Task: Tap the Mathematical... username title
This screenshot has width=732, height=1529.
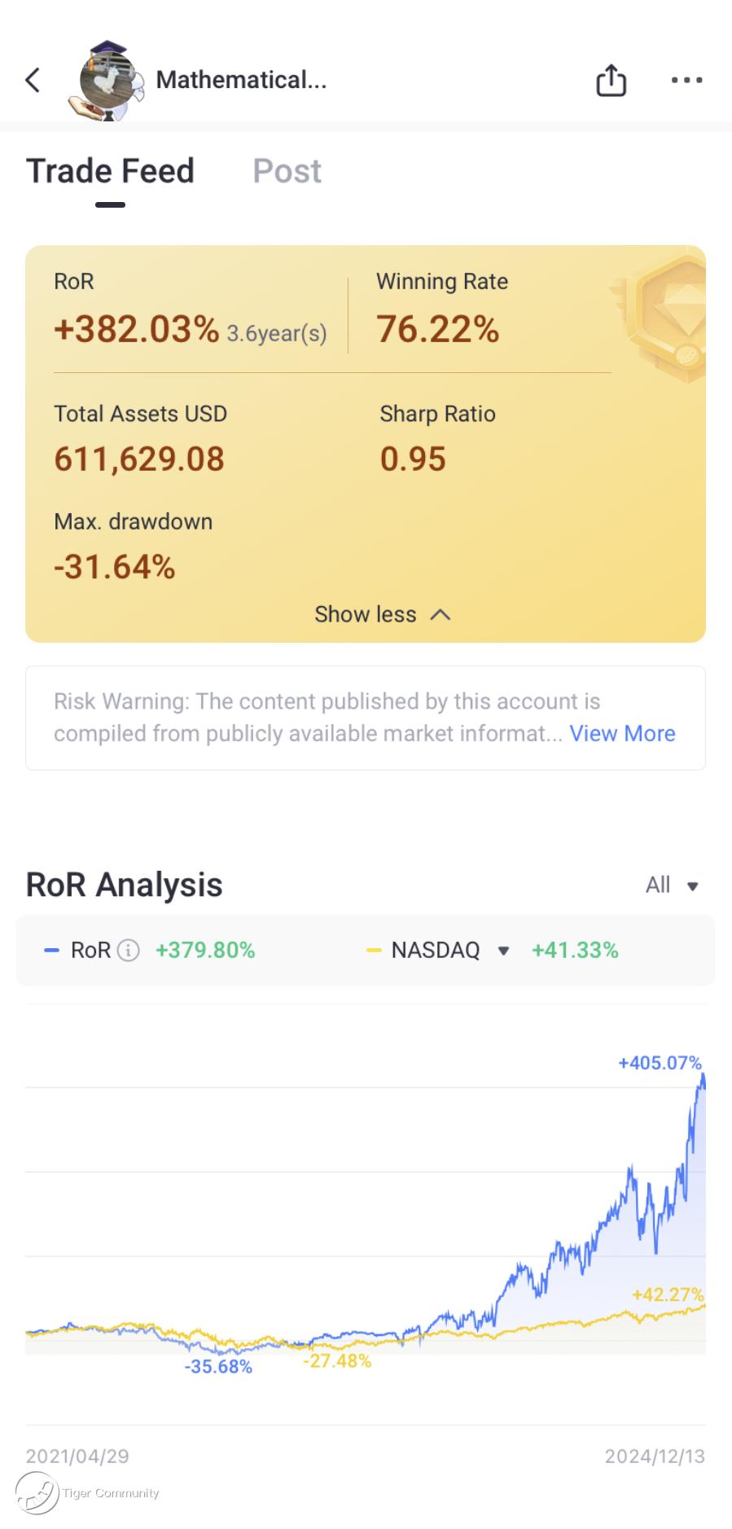Action: (241, 80)
